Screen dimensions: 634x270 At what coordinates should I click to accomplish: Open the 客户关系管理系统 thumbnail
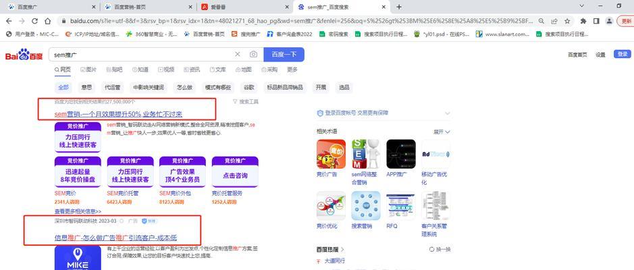436,206
